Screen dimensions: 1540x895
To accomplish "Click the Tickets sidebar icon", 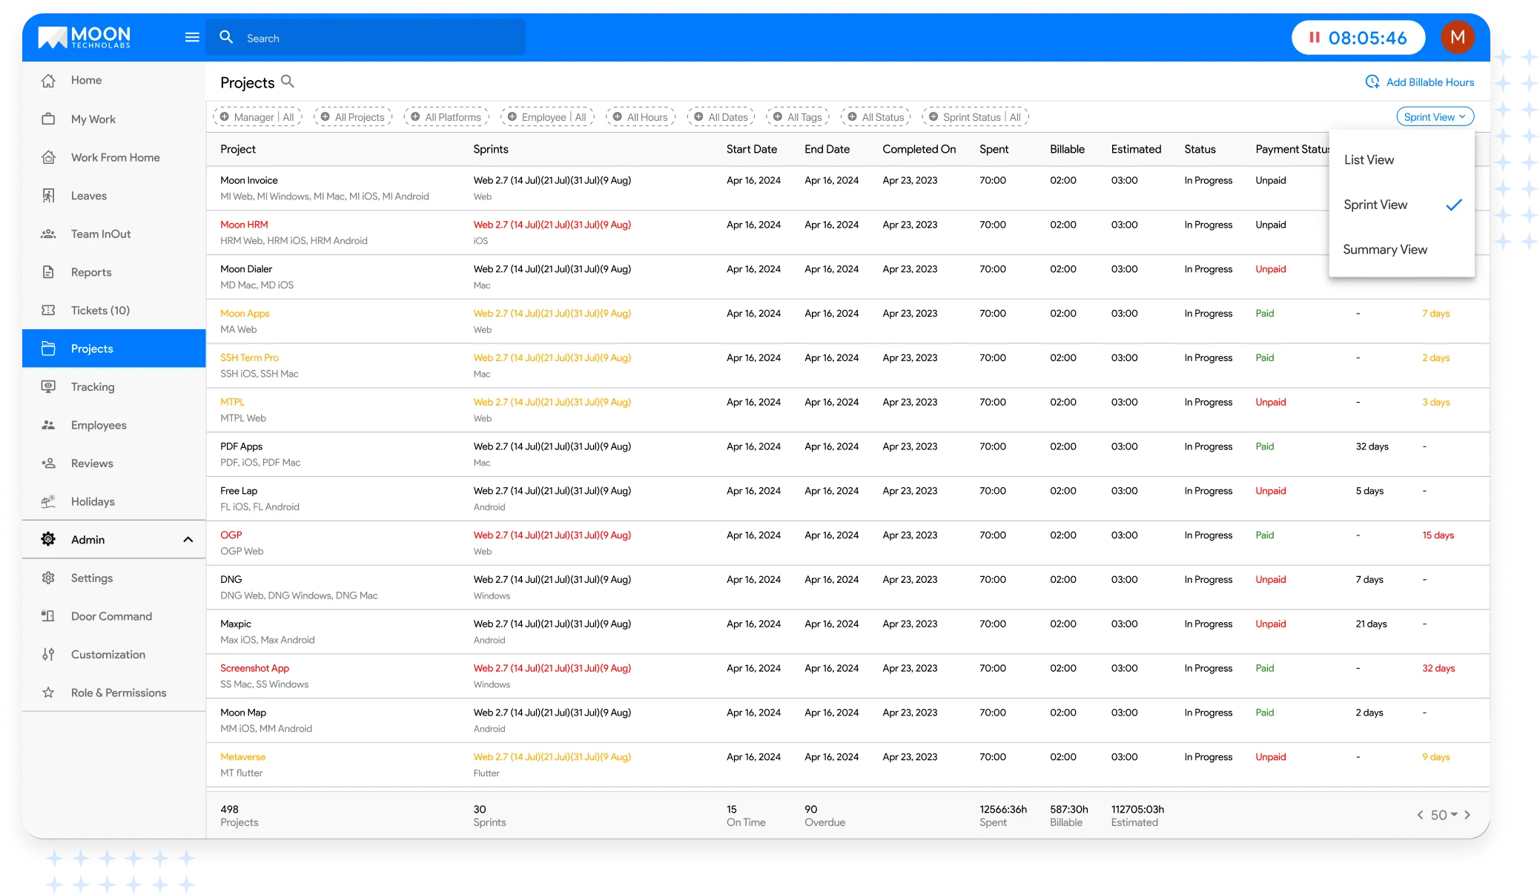I will point(48,310).
